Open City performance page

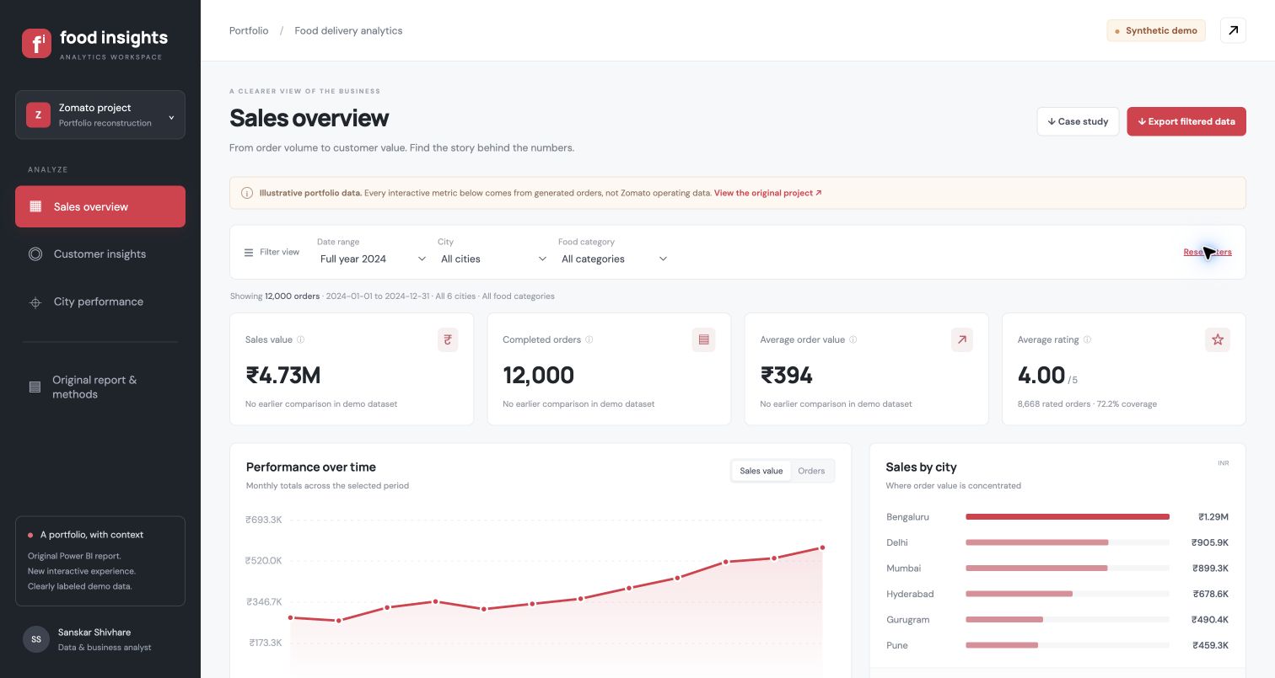point(100,302)
